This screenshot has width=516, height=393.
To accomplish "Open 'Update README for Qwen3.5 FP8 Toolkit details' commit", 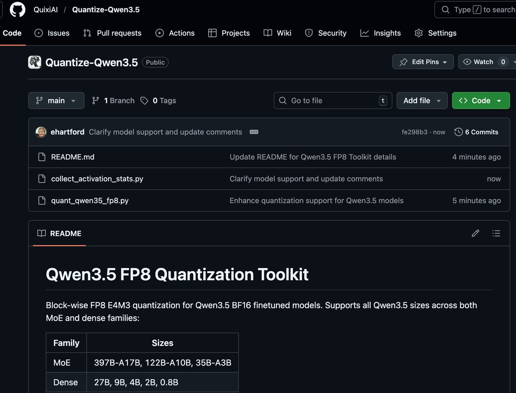I will (313, 157).
